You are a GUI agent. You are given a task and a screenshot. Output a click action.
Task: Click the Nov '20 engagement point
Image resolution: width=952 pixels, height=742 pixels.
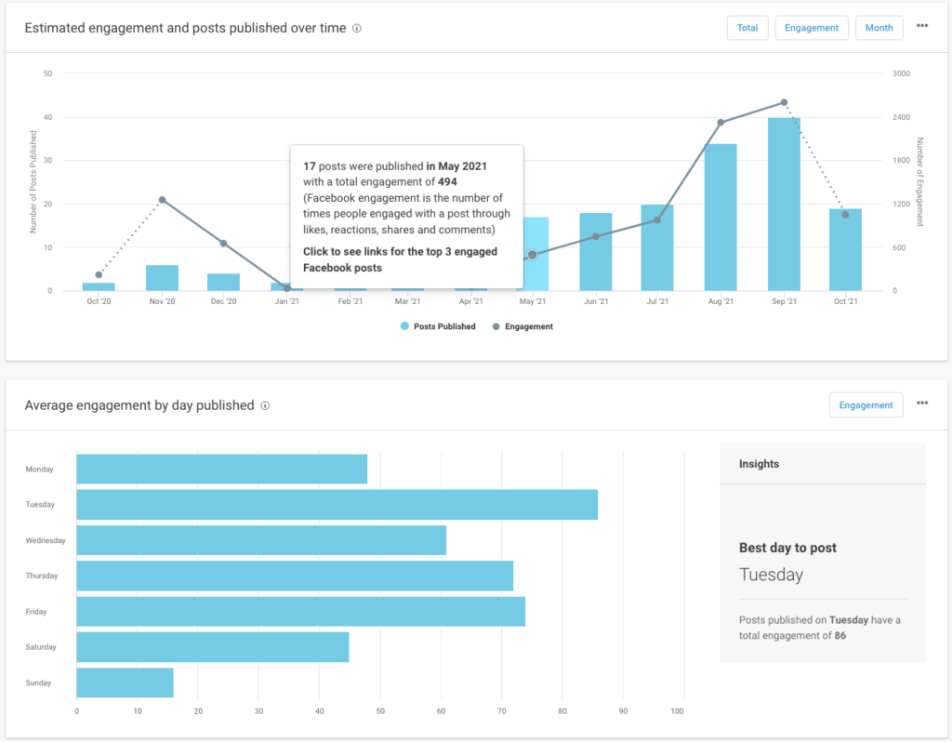pyautogui.click(x=161, y=198)
